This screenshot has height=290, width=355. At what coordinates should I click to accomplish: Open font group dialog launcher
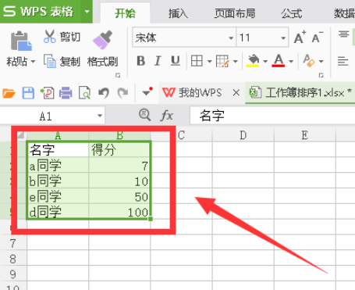(321, 75)
